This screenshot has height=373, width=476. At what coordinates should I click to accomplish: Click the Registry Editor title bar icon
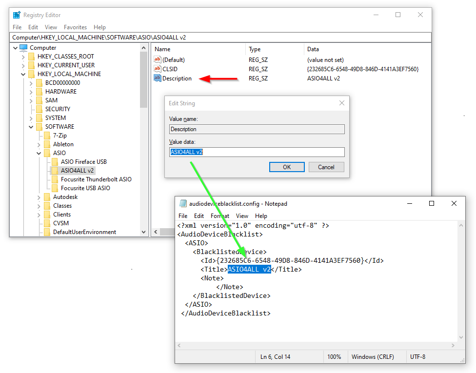point(17,15)
